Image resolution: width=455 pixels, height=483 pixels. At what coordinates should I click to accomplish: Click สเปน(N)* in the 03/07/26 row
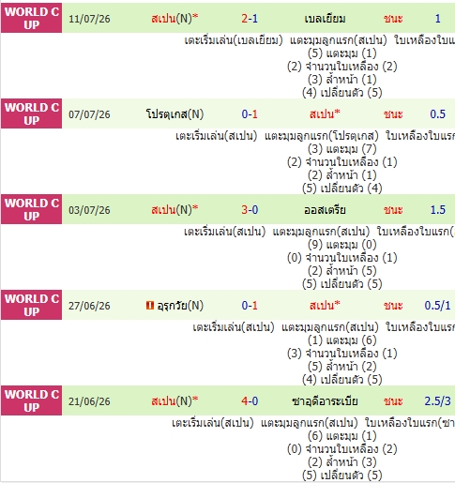tap(174, 210)
